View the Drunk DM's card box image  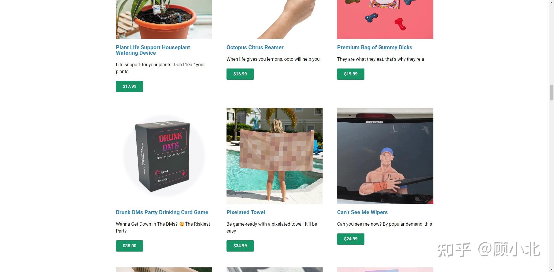(x=164, y=156)
